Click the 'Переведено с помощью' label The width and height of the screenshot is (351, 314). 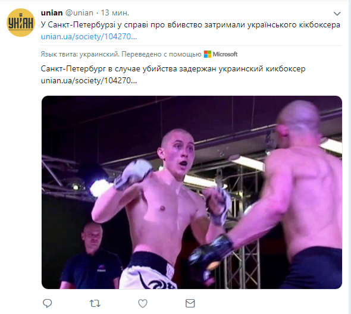tap(161, 54)
